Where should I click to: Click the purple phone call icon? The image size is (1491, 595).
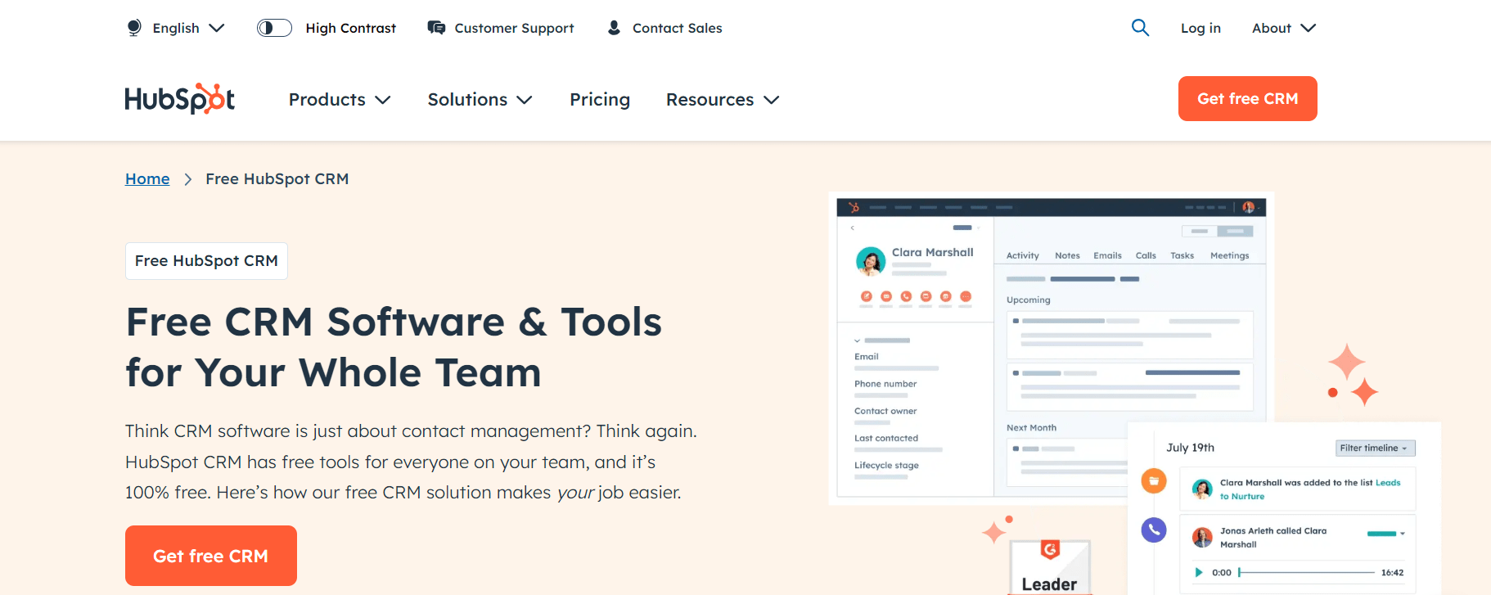[x=1154, y=530]
